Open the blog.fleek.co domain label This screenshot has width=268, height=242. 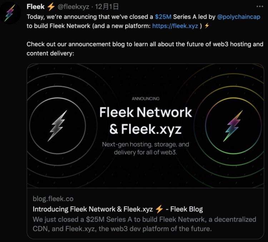coord(53,199)
